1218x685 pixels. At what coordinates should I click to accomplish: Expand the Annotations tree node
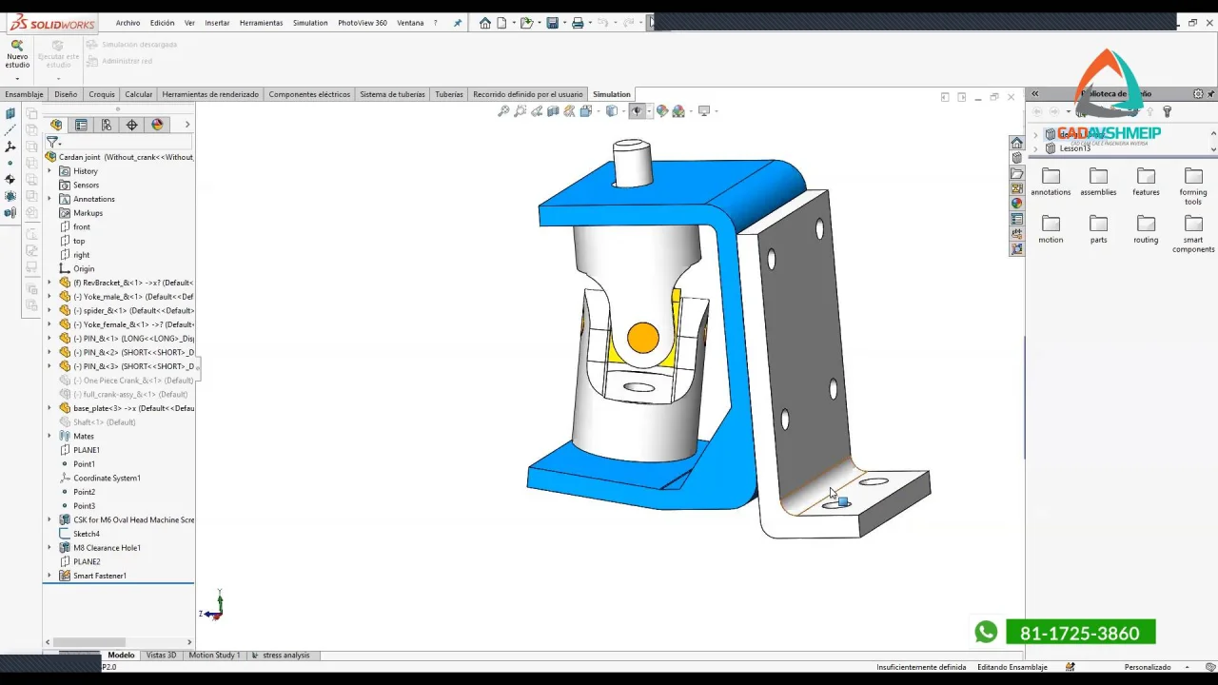point(49,199)
